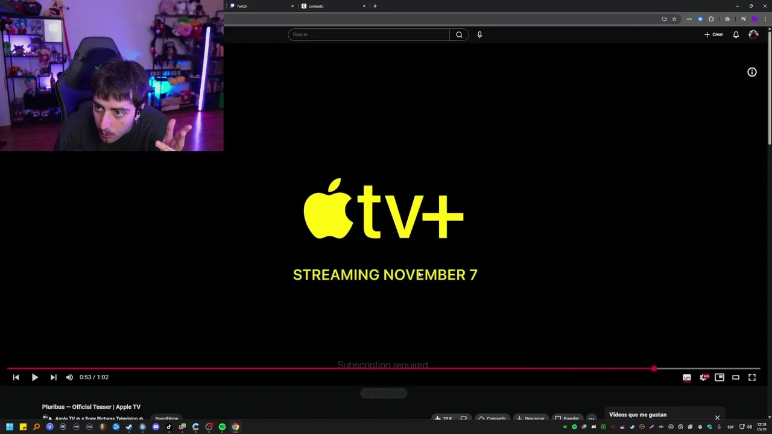
Task: Enable miniplayer mode
Action: click(x=720, y=377)
